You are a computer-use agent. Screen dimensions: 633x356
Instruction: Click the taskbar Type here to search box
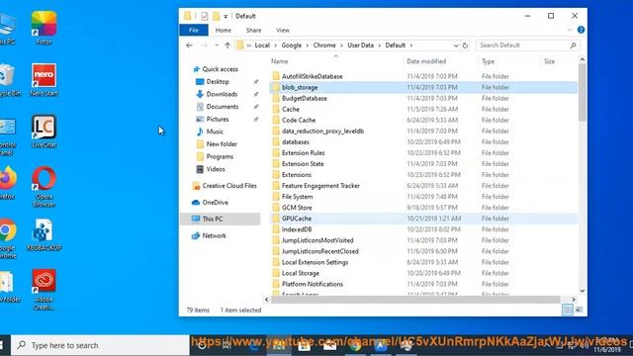click(100, 345)
